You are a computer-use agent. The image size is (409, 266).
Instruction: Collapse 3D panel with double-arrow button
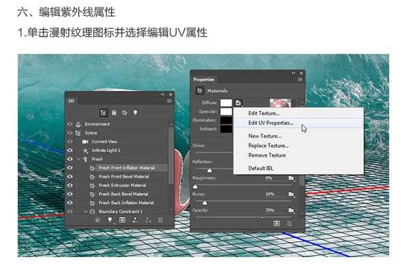163,94
